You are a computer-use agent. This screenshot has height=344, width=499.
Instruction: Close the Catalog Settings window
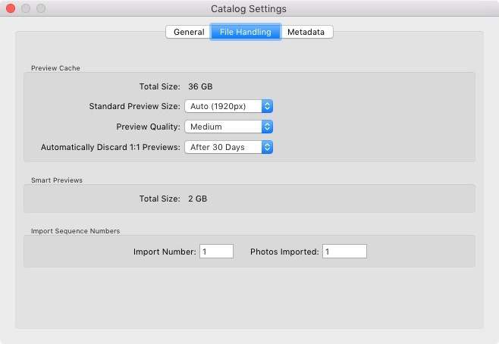[x=11, y=9]
